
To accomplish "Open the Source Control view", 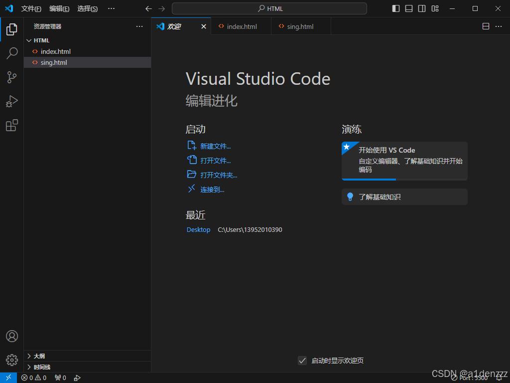I will 12,77.
